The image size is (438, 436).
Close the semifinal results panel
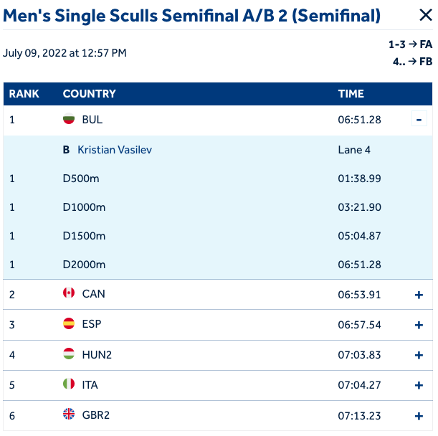[424, 16]
